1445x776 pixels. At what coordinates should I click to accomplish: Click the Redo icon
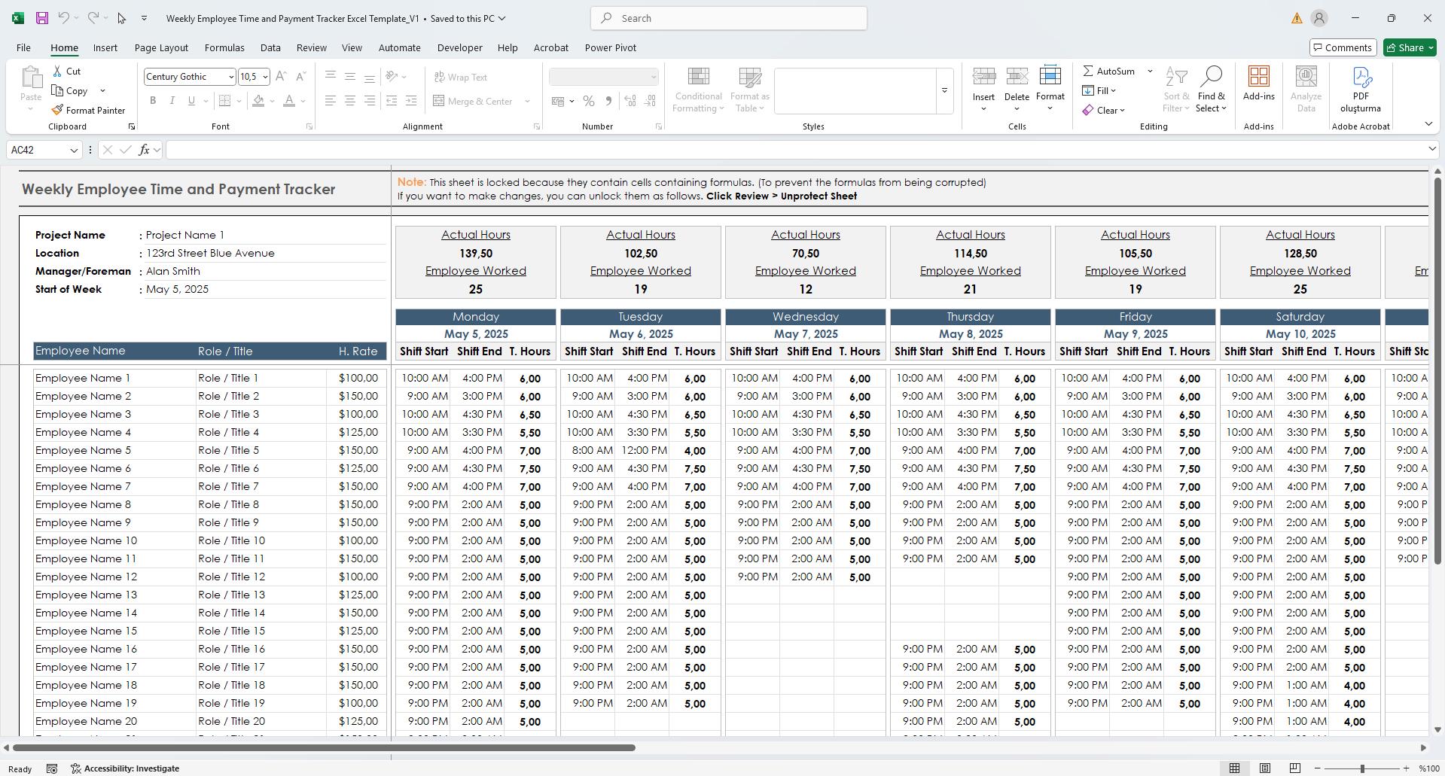coord(93,18)
